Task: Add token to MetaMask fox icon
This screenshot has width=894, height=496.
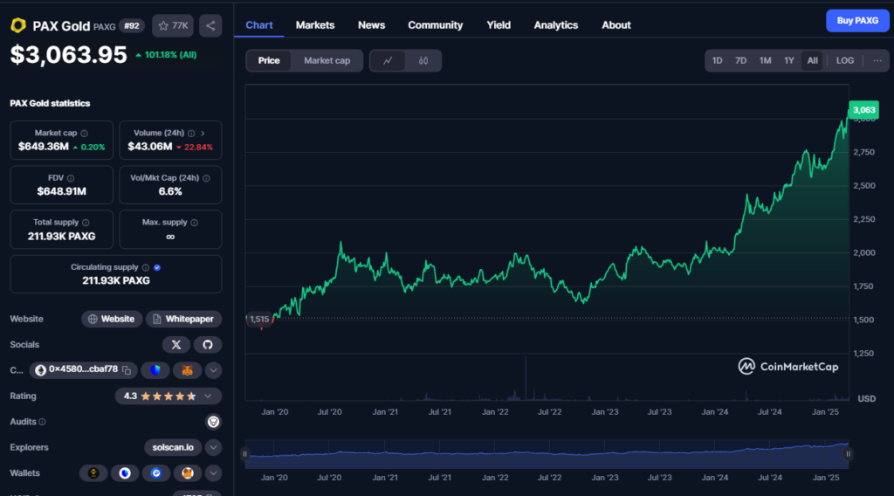Action: point(187,370)
